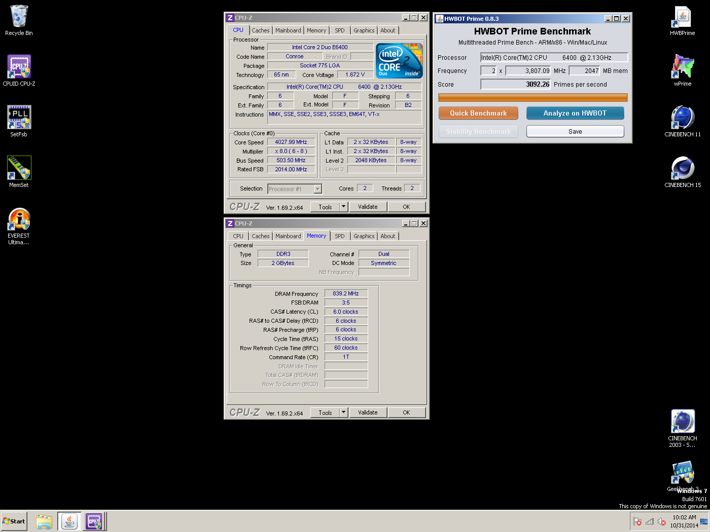Switch to Java HWBOT Prime taskbar button

point(69,521)
